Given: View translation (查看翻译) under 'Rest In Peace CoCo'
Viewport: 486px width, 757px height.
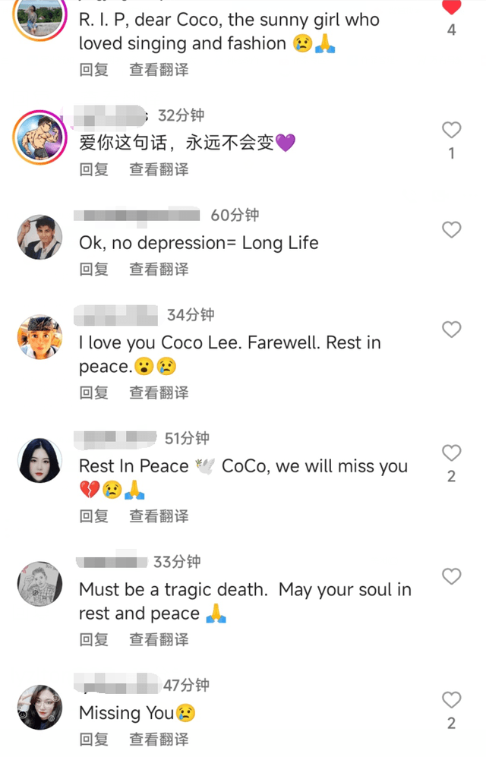Looking at the screenshot, I should pos(159,516).
